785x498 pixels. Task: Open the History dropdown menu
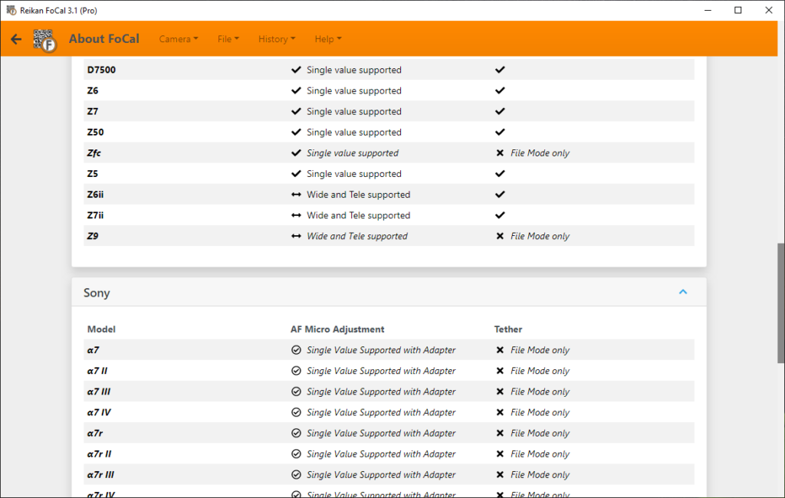277,39
